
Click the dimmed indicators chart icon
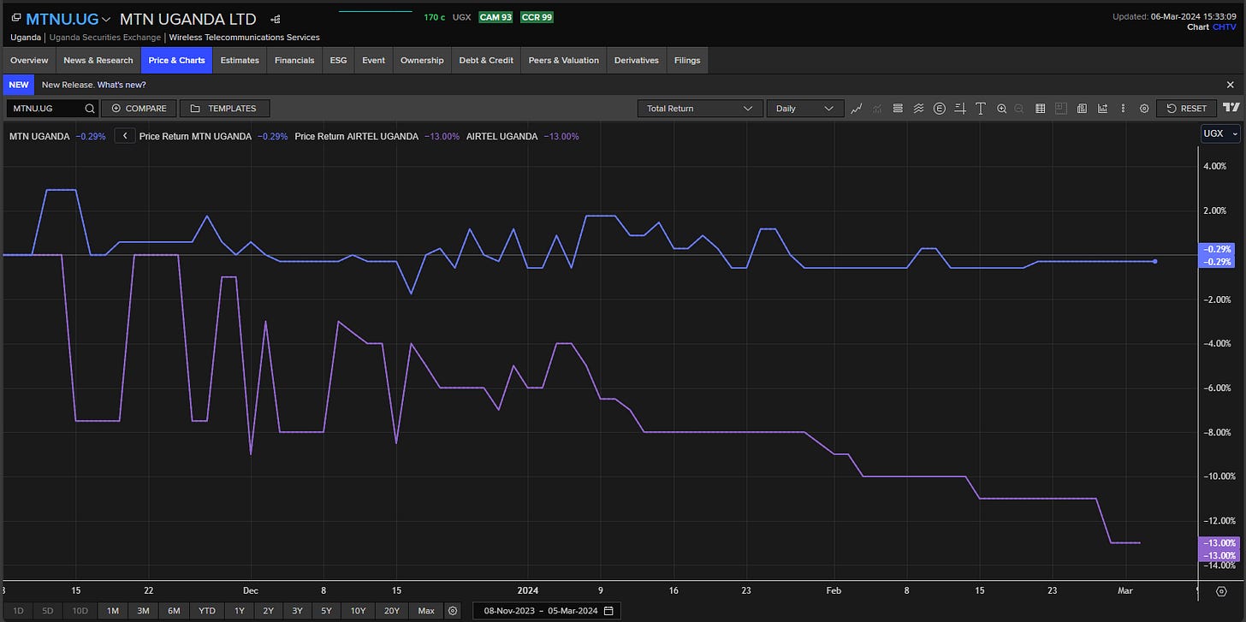(876, 109)
